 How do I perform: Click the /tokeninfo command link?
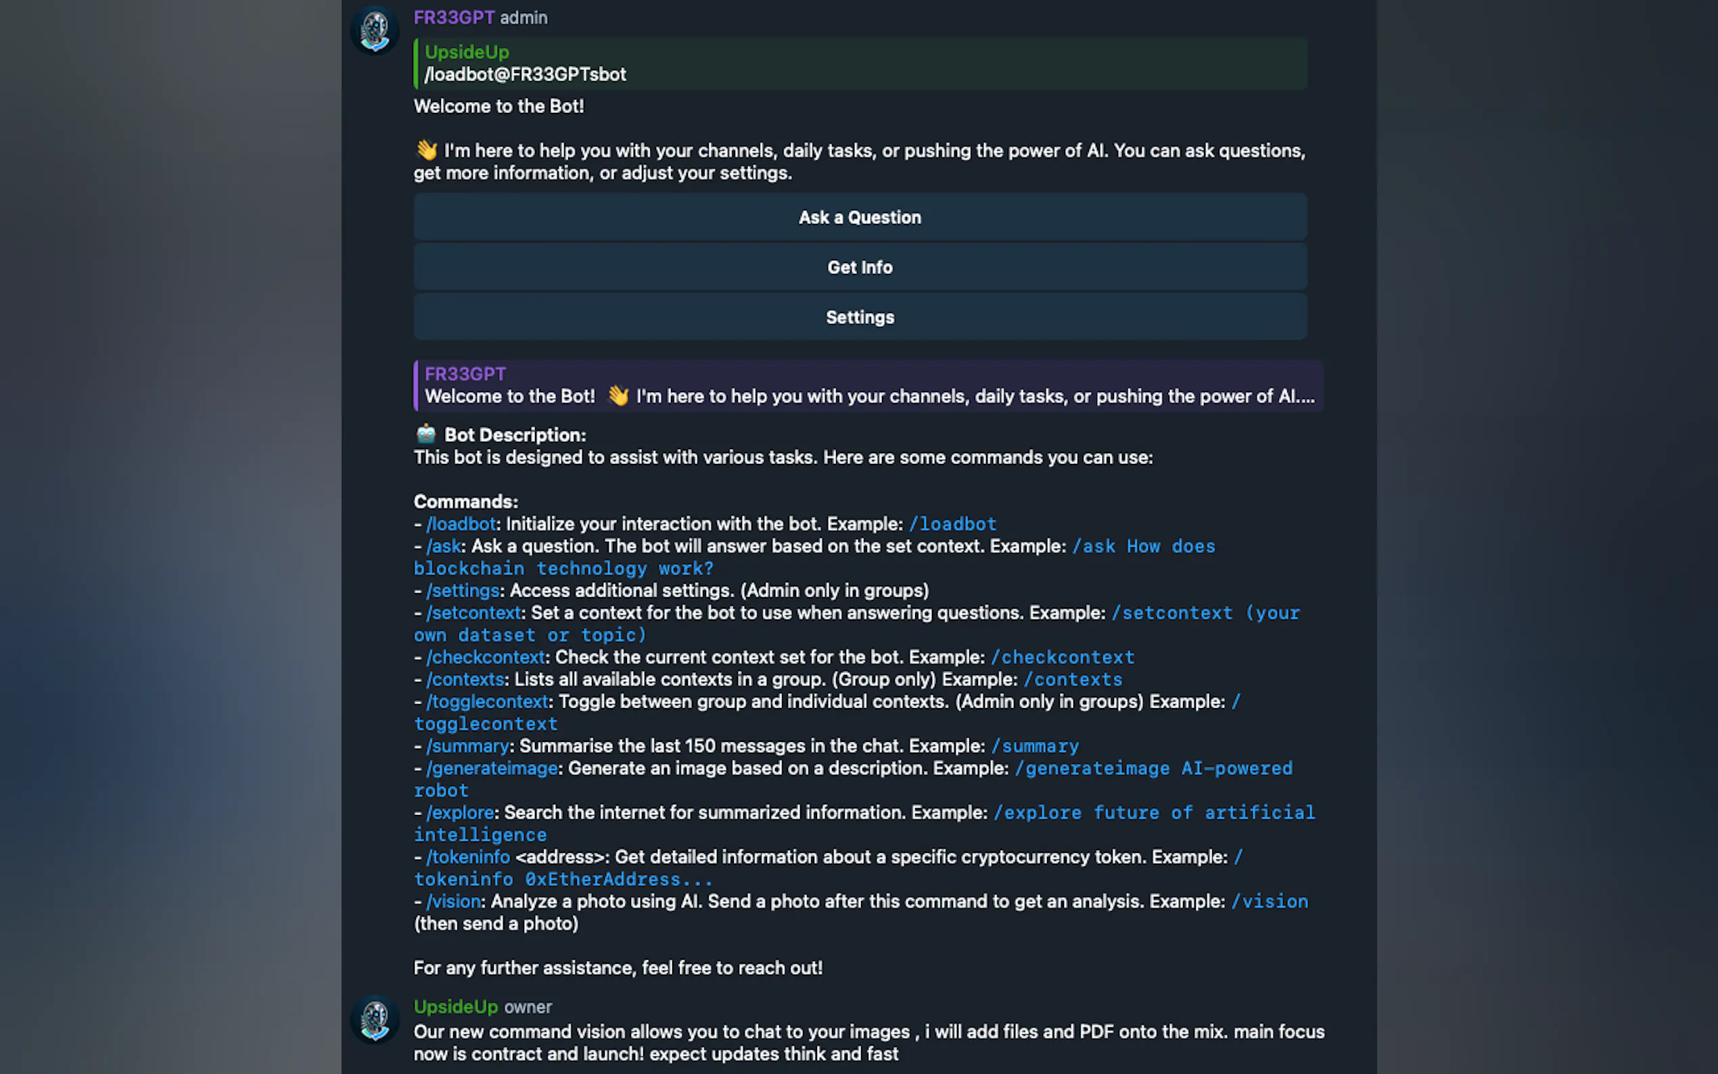point(468,857)
